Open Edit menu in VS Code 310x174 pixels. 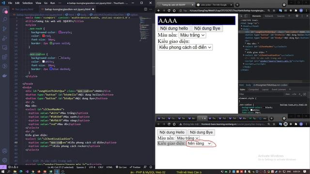pos(17,3)
